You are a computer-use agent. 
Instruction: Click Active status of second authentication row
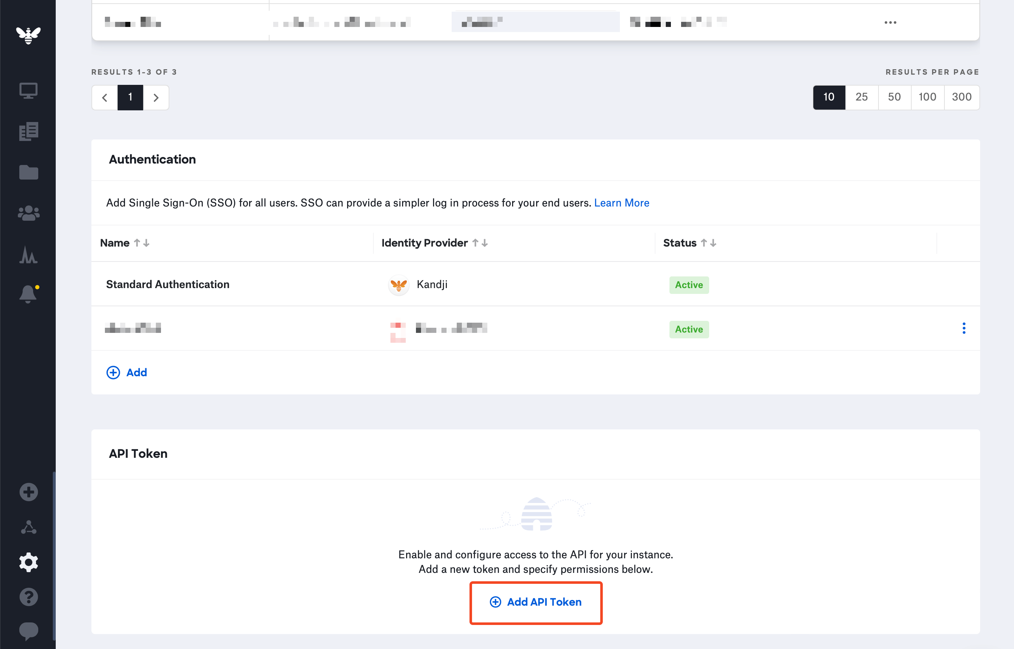689,330
